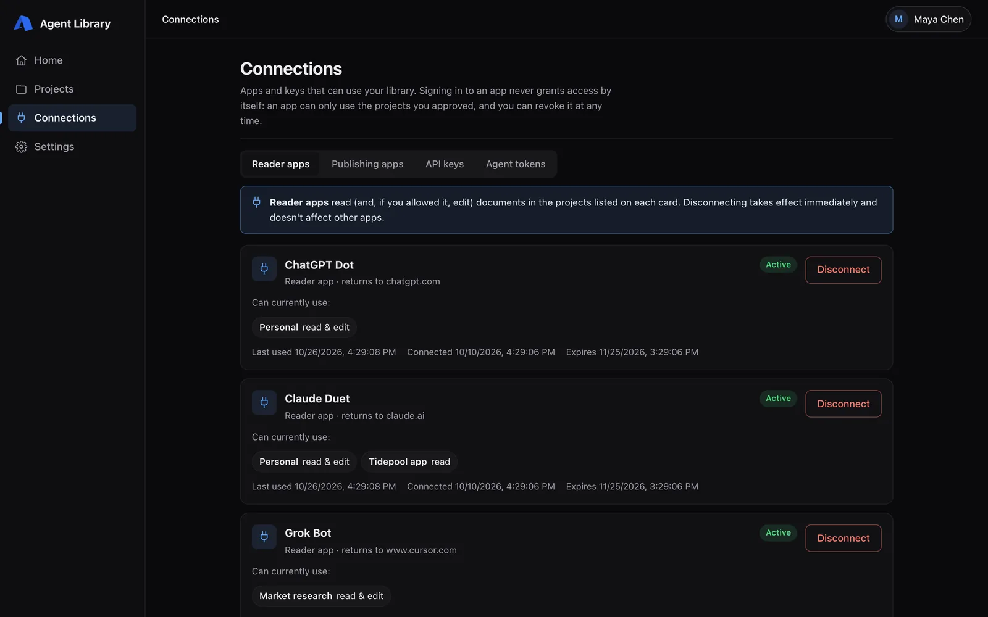
Task: Click the ChatGPT Dot plug icon
Action: click(264, 269)
